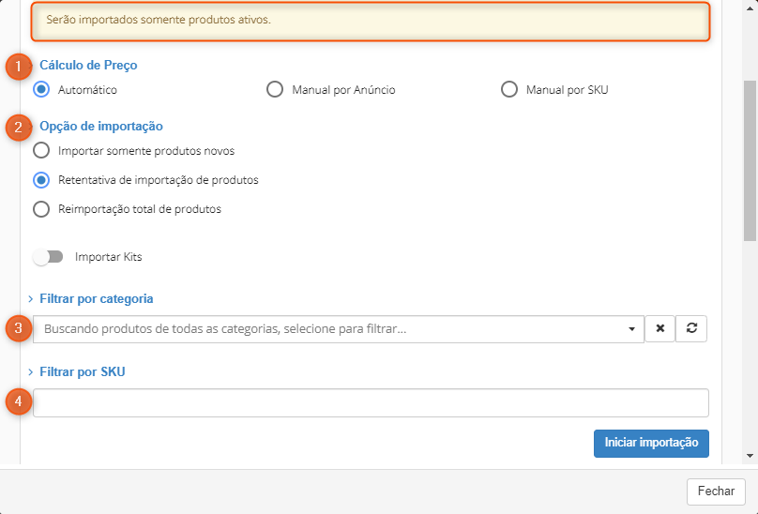Click step marker number 3
The width and height of the screenshot is (758, 514).
[x=19, y=329]
